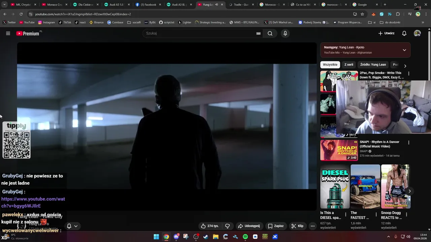Open notification bell dropdown beside channel
This screenshot has height=242, width=431.
point(72,226)
